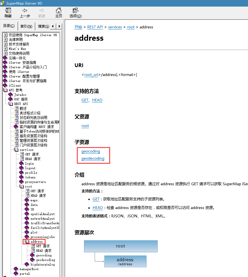Click the book icon beside 客户端构建 REST 请求
Image resolution: width=248 pixels, height=277 pixels.
(x=16, y=127)
